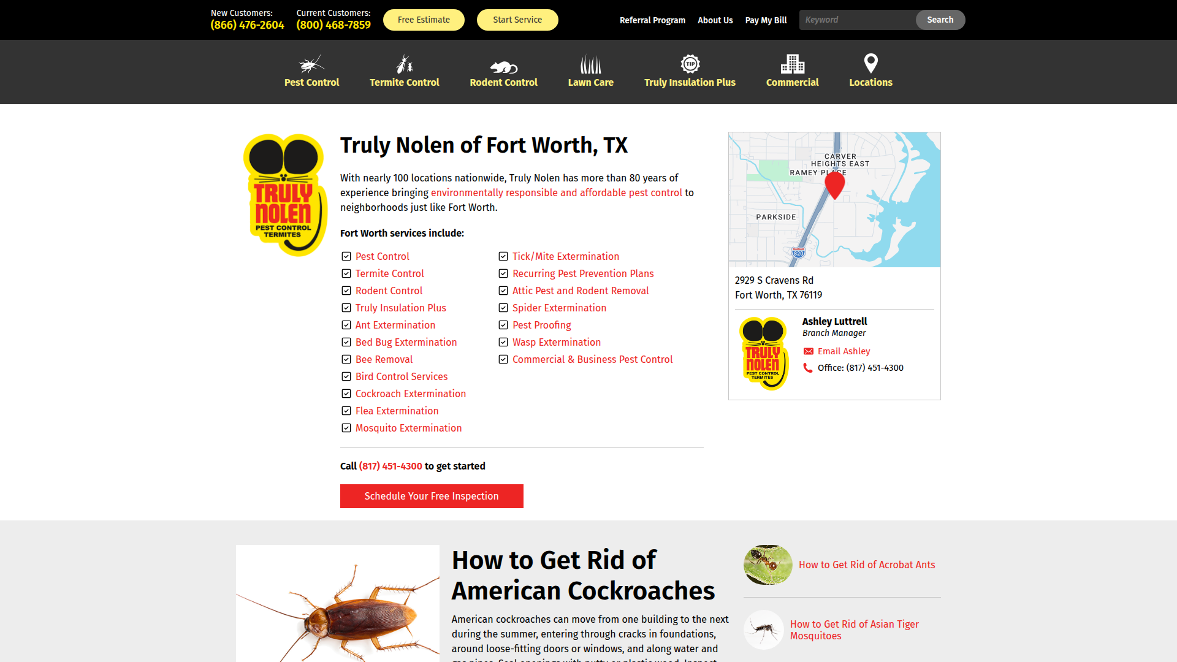Open the Cockroach Extermination link

(411, 394)
